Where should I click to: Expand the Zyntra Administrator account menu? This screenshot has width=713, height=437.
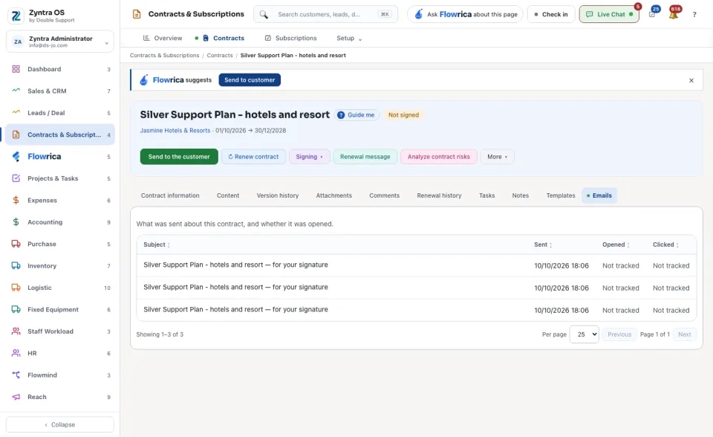pyautogui.click(x=60, y=42)
